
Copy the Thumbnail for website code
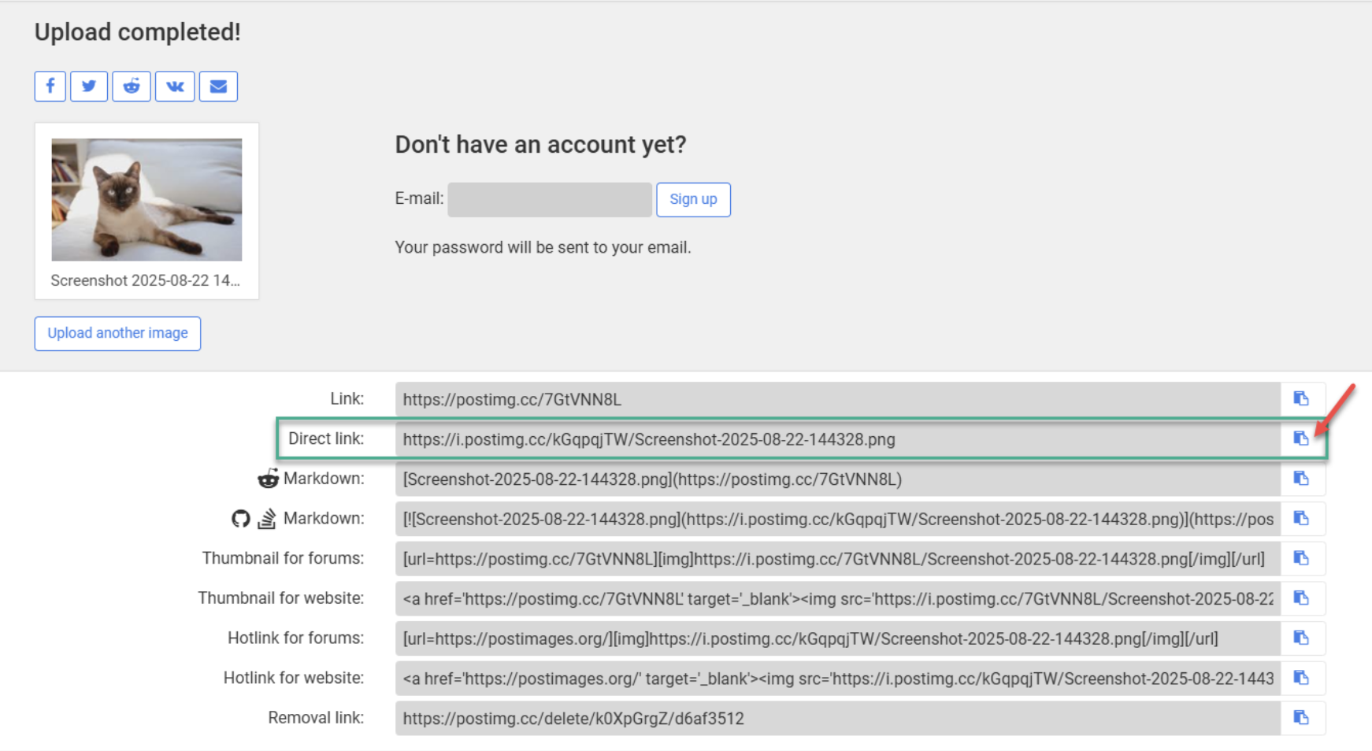1301,598
